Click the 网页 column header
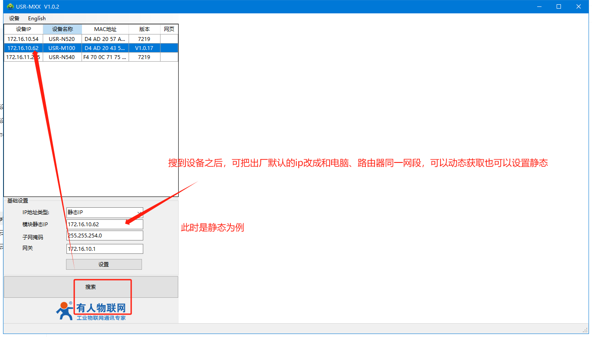Image resolution: width=592 pixels, height=337 pixels. [x=169, y=29]
